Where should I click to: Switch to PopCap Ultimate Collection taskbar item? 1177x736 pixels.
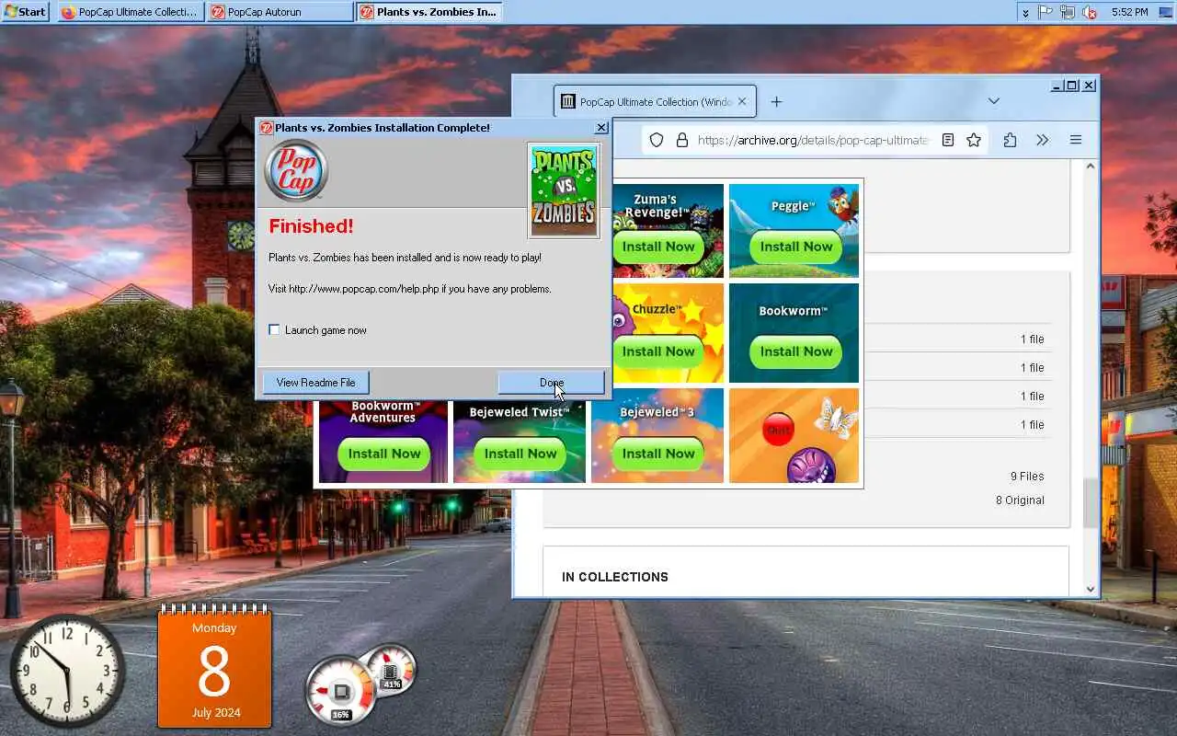point(131,12)
